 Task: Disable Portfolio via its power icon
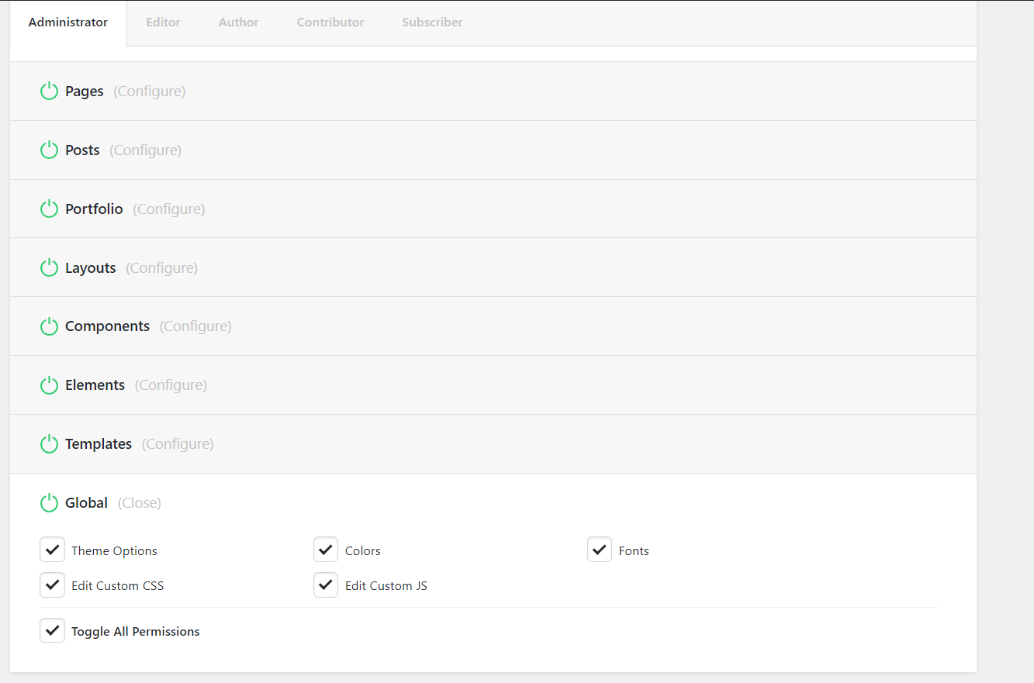(49, 209)
